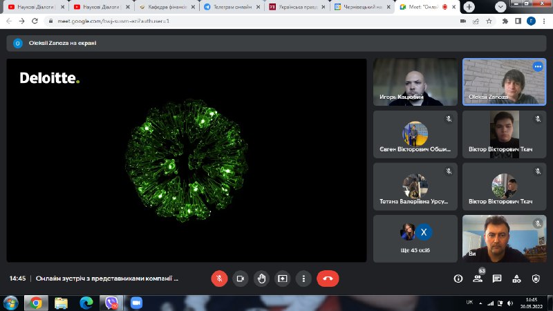553x311 pixels.
Task: Close the 'Кафедра фінансів' tab
Action: (194, 7)
